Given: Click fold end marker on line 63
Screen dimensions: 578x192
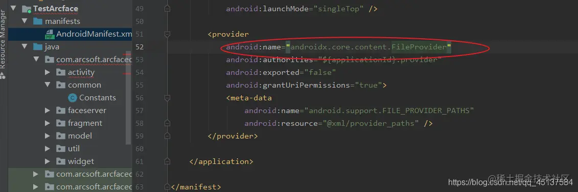Looking at the screenshot, I should pyautogui.click(x=167, y=187).
